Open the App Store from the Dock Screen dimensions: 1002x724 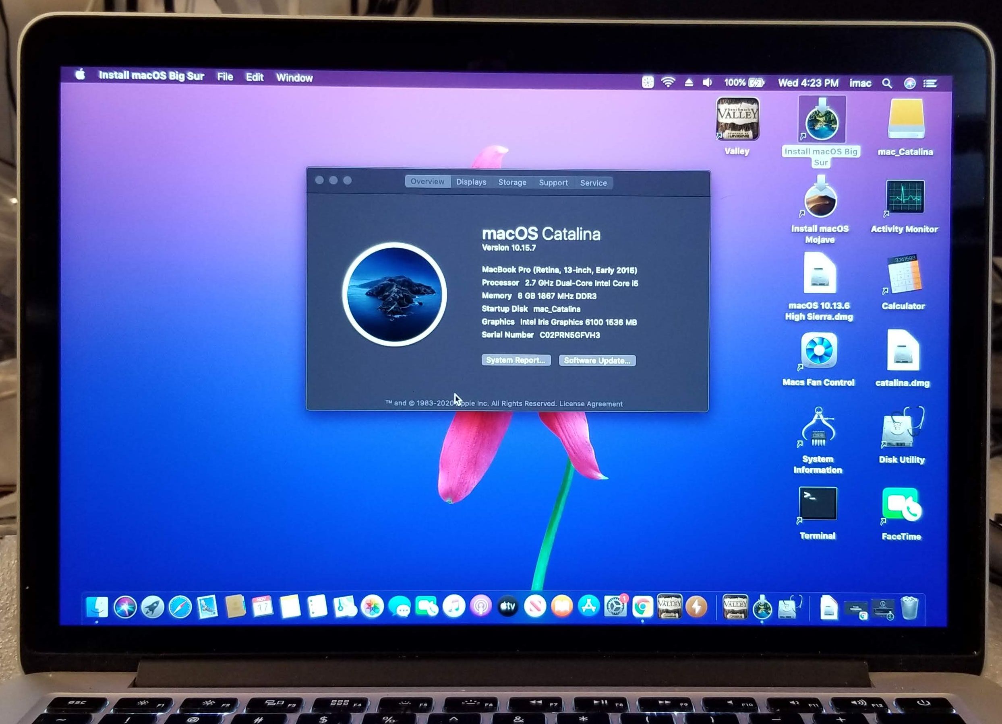(x=588, y=607)
